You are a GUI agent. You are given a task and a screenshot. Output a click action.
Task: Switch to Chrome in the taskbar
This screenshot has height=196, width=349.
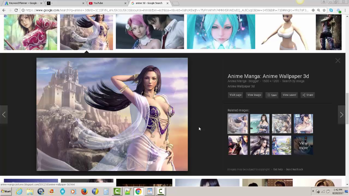[x=139, y=191]
